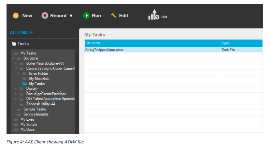Select DW Talent Acquisition Specialist folder
The width and height of the screenshot is (270, 147).
(x=50, y=99)
